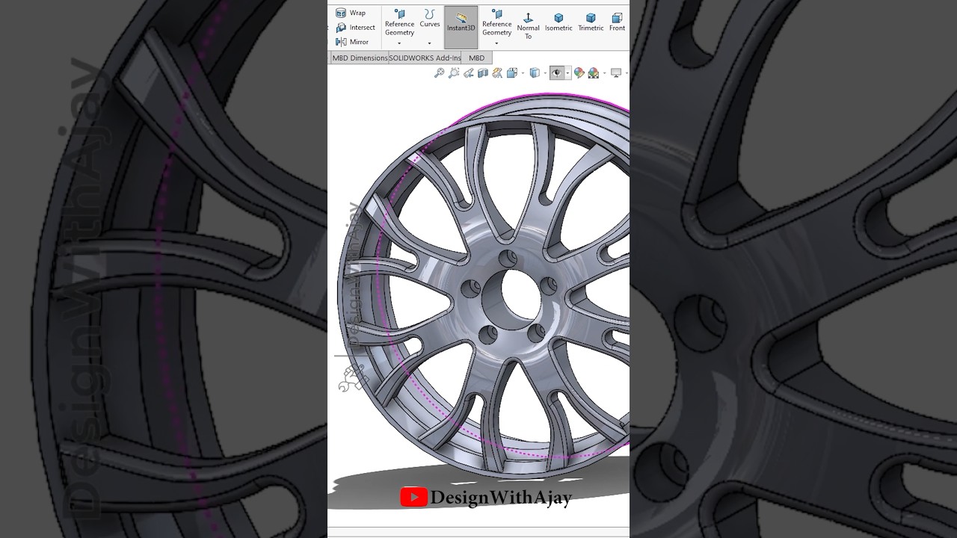
Task: Click Zoom to Fit magnifier icon
Action: tap(440, 73)
